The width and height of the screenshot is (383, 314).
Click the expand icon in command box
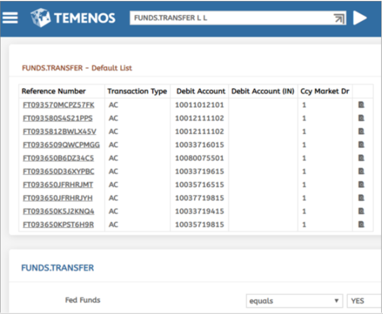point(339,18)
